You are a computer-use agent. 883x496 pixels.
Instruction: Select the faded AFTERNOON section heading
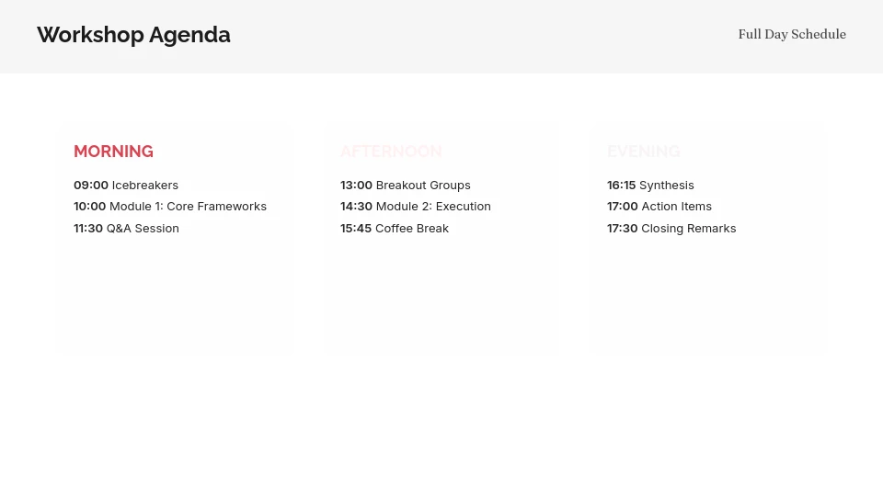pos(391,152)
